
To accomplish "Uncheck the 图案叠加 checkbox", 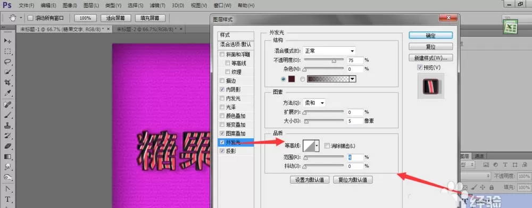I will tap(222, 134).
